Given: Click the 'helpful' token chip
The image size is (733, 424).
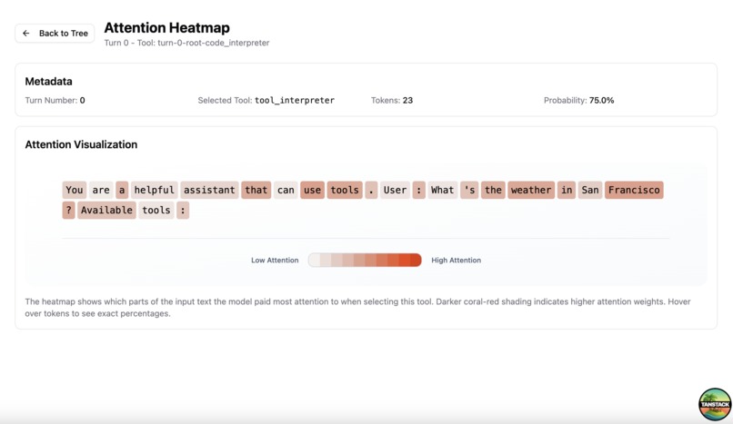Looking at the screenshot, I should [155, 190].
